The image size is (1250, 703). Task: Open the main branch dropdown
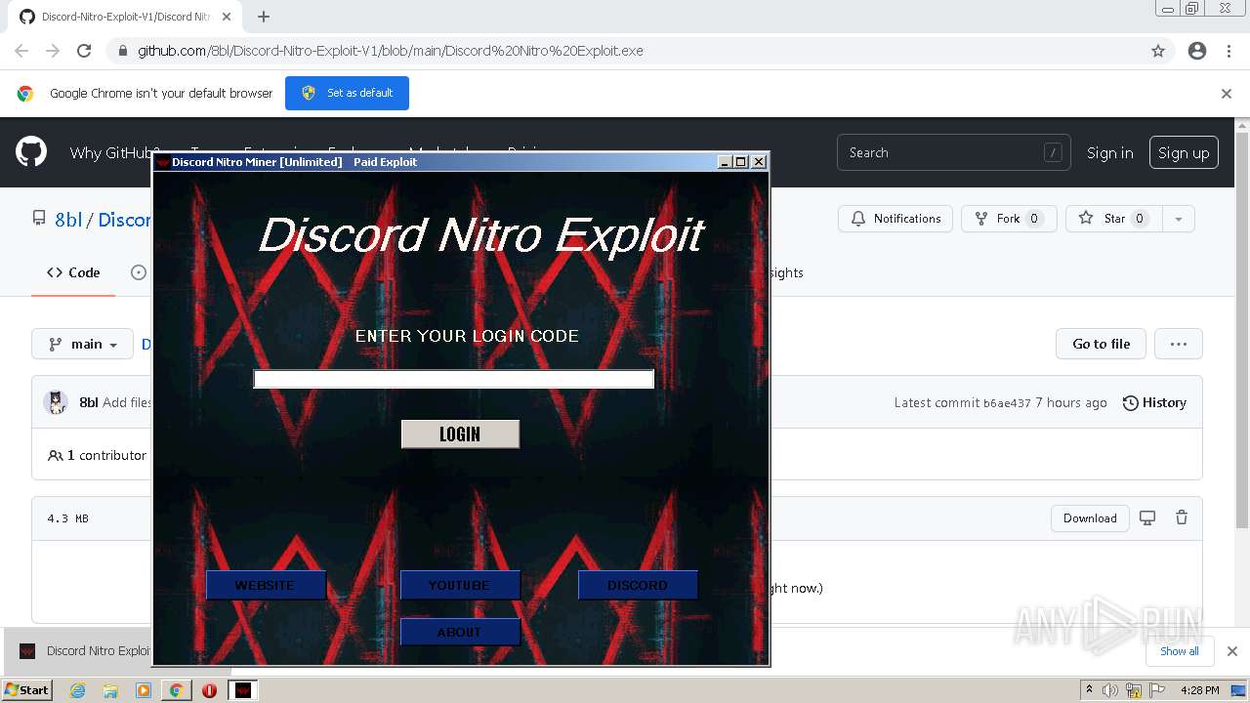pyautogui.click(x=82, y=344)
